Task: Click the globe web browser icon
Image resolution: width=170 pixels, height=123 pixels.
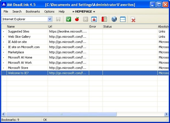Action: tap(114, 19)
